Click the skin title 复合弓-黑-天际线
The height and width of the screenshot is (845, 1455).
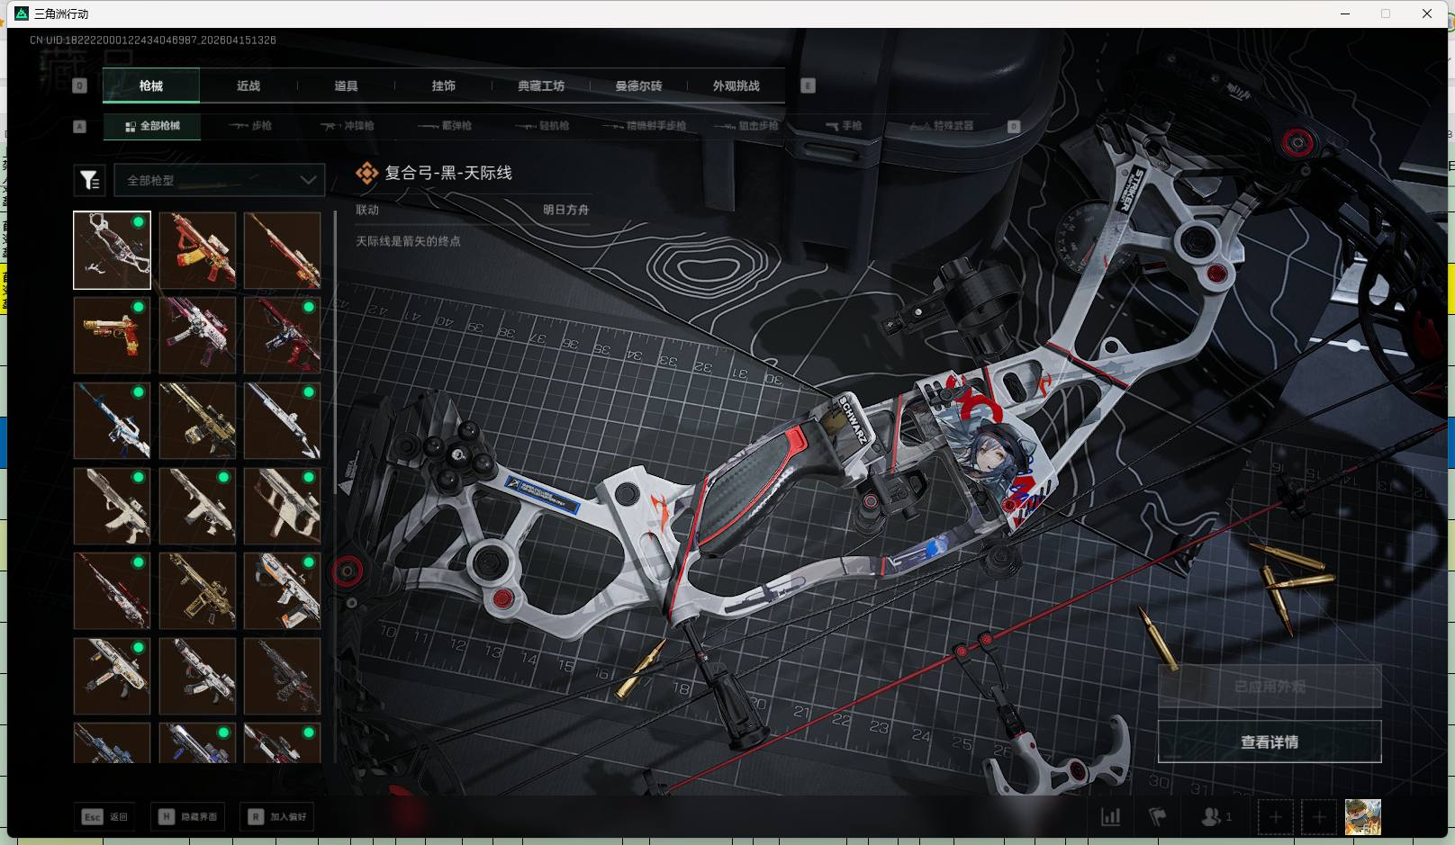click(x=448, y=173)
